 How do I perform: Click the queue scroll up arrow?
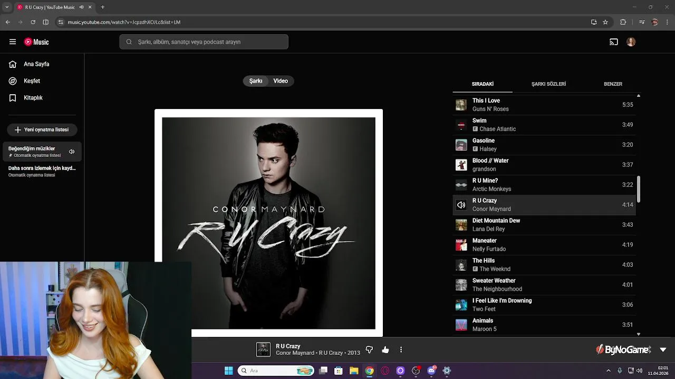coord(639,96)
